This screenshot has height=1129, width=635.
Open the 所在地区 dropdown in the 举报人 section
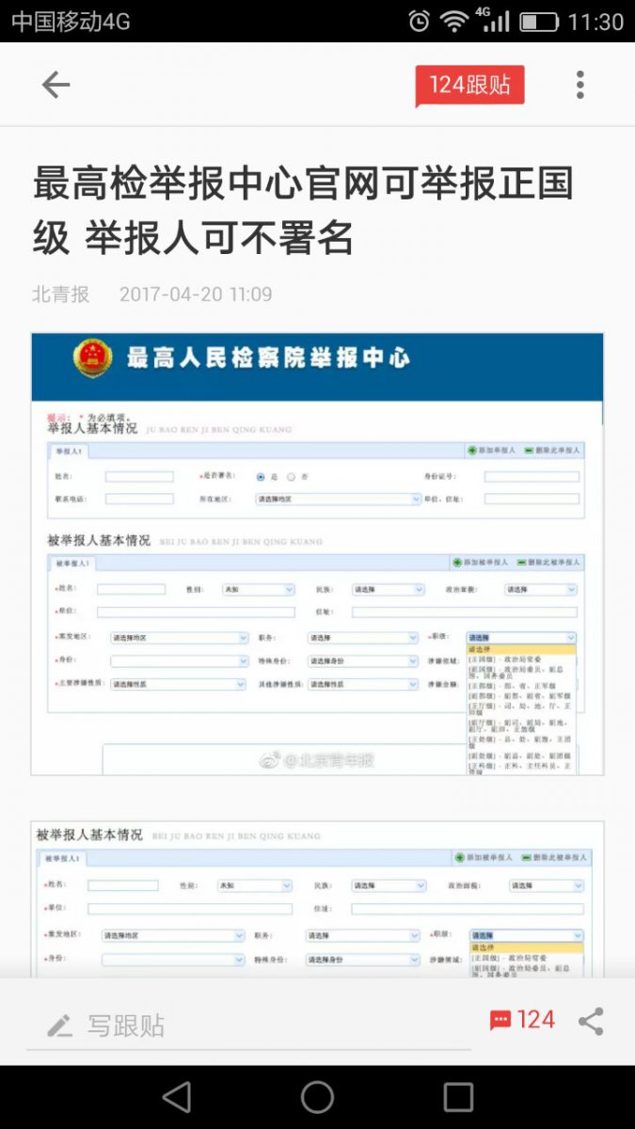tap(337, 499)
